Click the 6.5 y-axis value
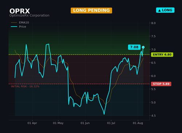Image resolution: width=182 pixels, height=133 pixels. (153, 63)
